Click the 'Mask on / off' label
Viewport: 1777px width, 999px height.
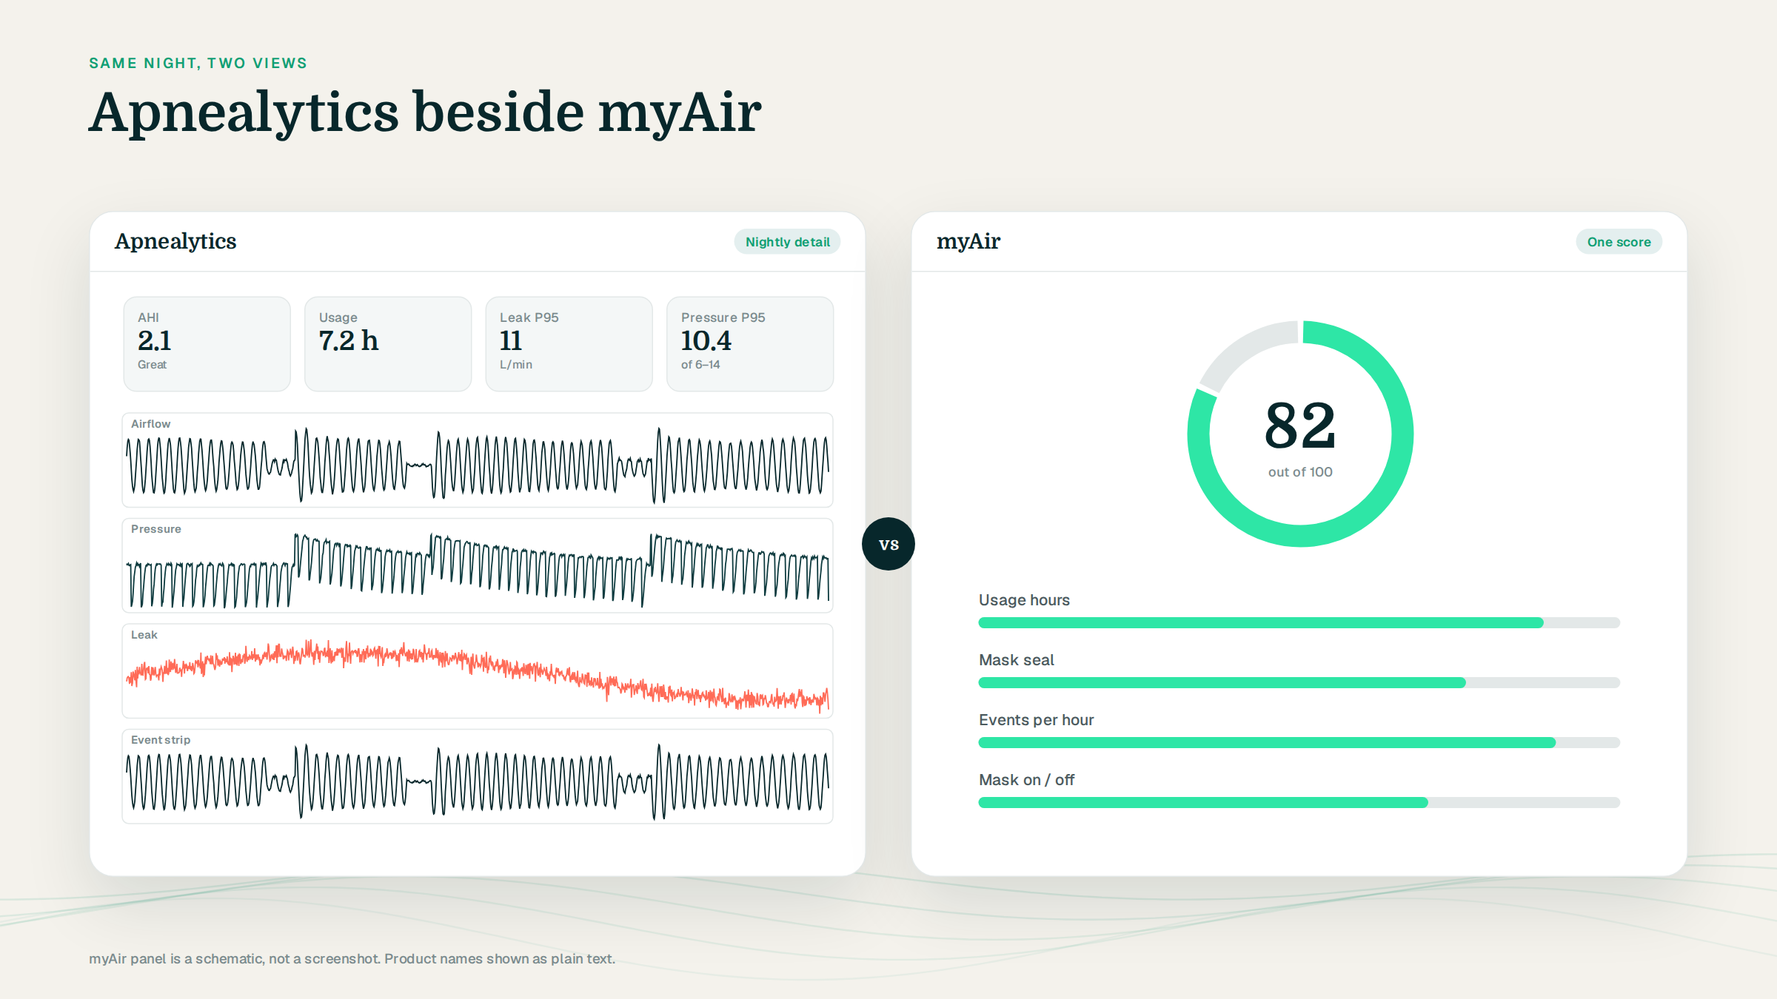[x=1026, y=780]
